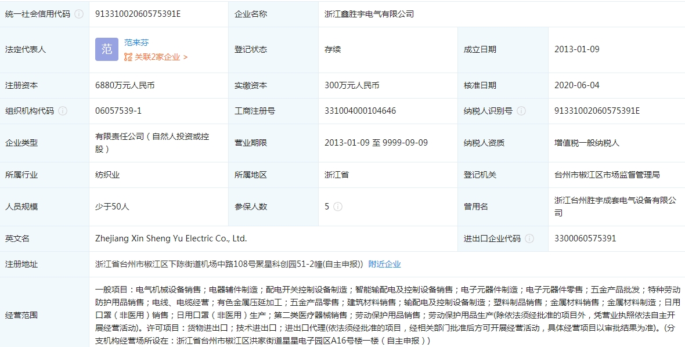Click info icon next to 组织机构代码
The image size is (685, 347).
click(x=63, y=111)
